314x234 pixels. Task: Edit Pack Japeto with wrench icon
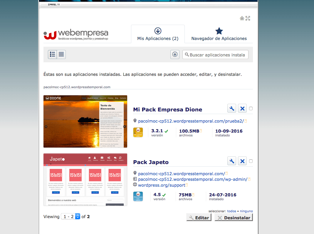coord(232,161)
